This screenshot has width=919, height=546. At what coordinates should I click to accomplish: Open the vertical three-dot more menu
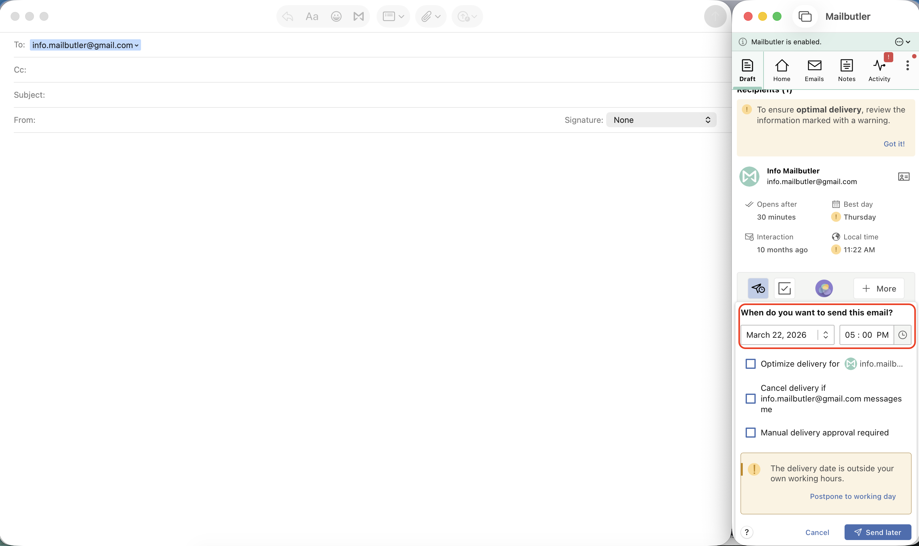(907, 65)
